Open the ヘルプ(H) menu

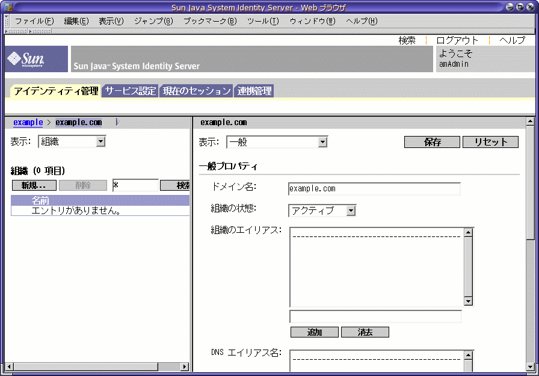[362, 21]
